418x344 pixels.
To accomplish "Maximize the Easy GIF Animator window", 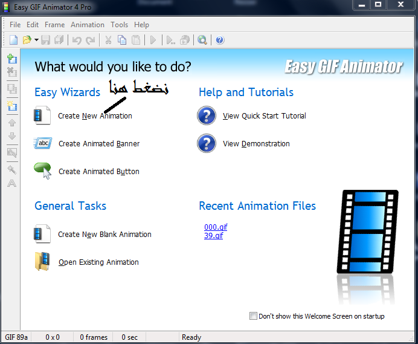I will click(378, 5).
